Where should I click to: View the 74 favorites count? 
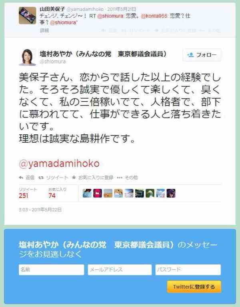pos(52,195)
